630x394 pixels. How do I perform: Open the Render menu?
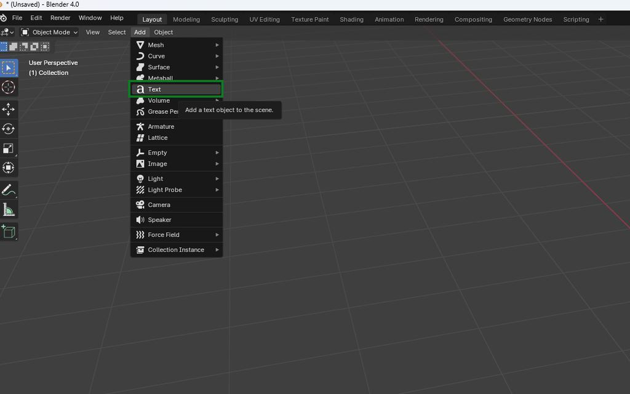click(60, 17)
